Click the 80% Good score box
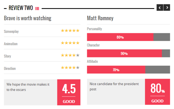Image resolution: width=174 pixels, height=109 pixels. (x=157, y=92)
